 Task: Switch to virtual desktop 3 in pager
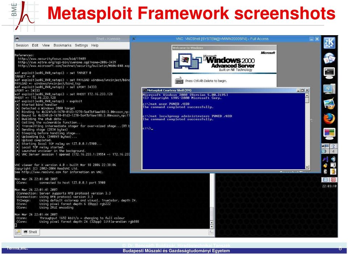326,151
